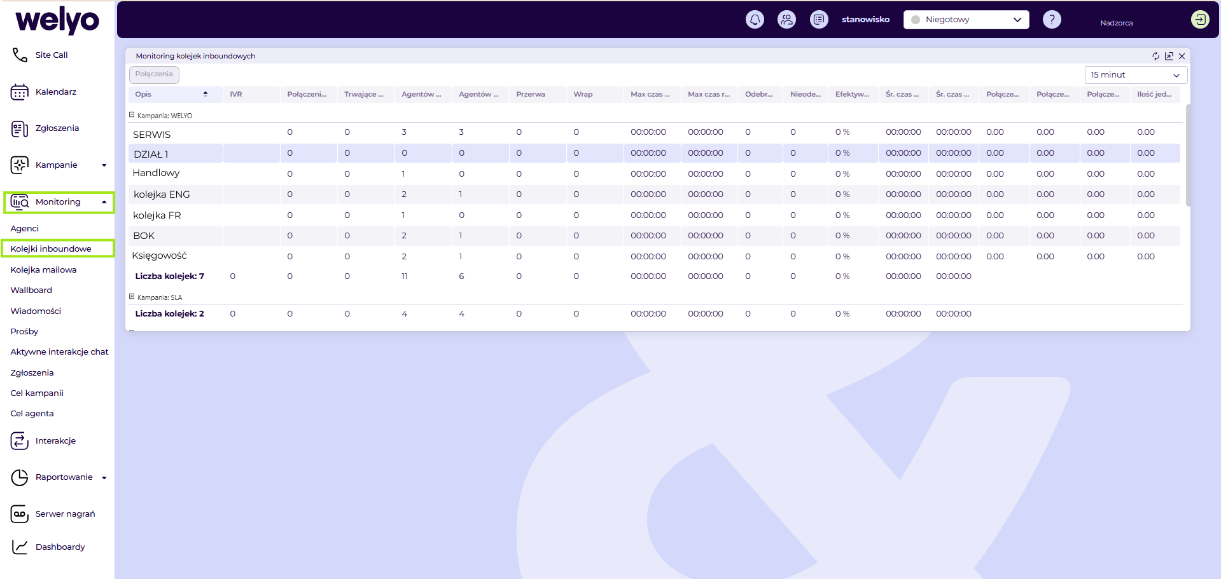Click the Ilość jed... column header

1155,94
